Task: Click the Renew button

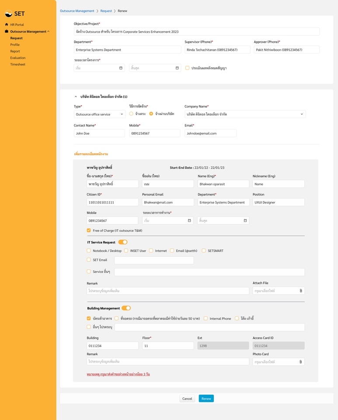Action: coord(206,399)
